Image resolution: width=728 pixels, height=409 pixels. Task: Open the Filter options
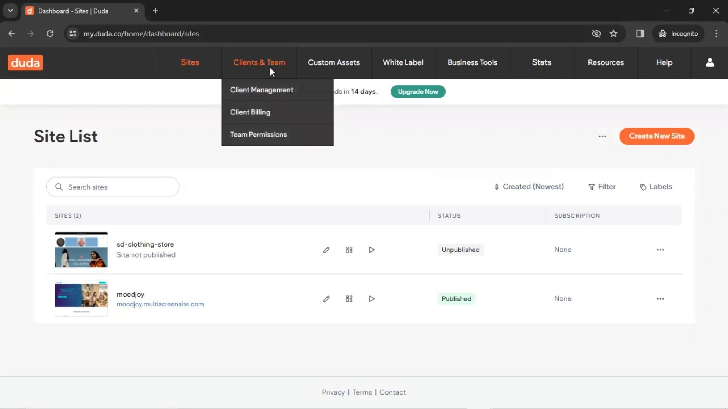602,187
